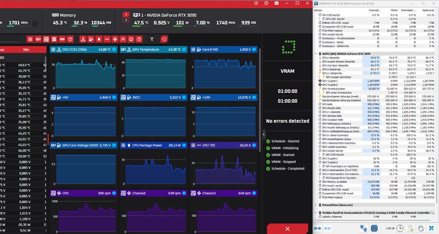Toggle CPU sensor group filter icon

pyautogui.click(x=30, y=39)
